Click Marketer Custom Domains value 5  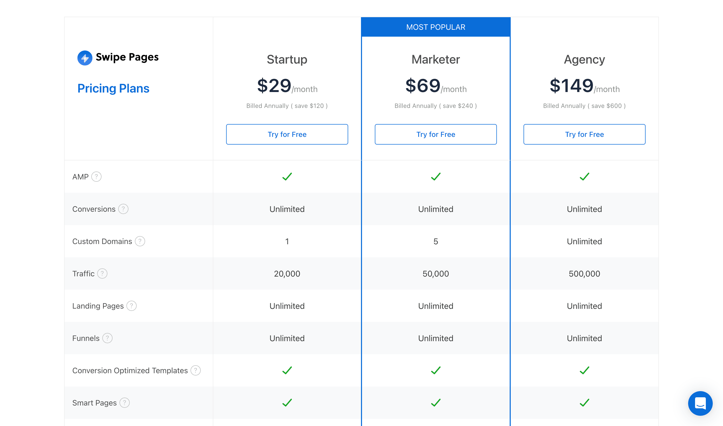[436, 241]
